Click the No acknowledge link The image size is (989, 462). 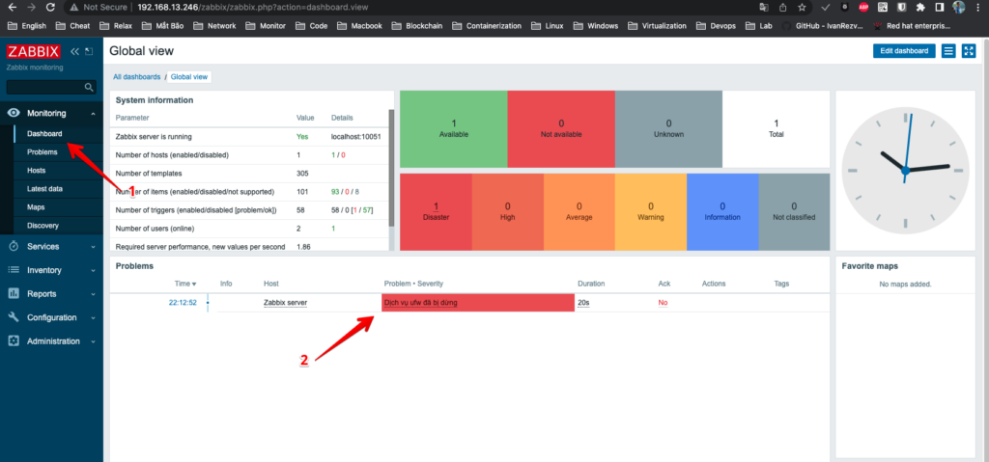pos(663,303)
